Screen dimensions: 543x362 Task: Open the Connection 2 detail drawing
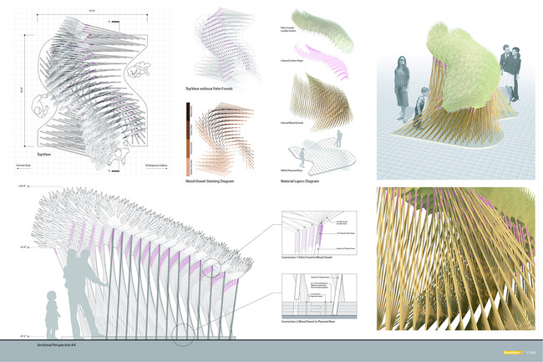(319, 297)
